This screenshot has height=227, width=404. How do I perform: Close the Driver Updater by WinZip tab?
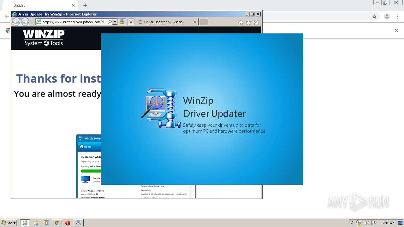pos(195,22)
